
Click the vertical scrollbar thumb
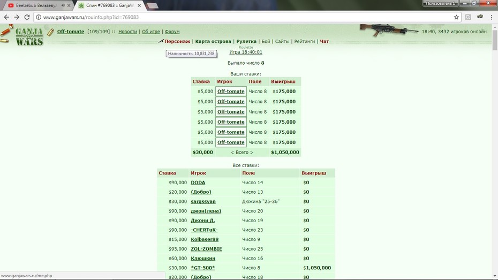pos(495,40)
